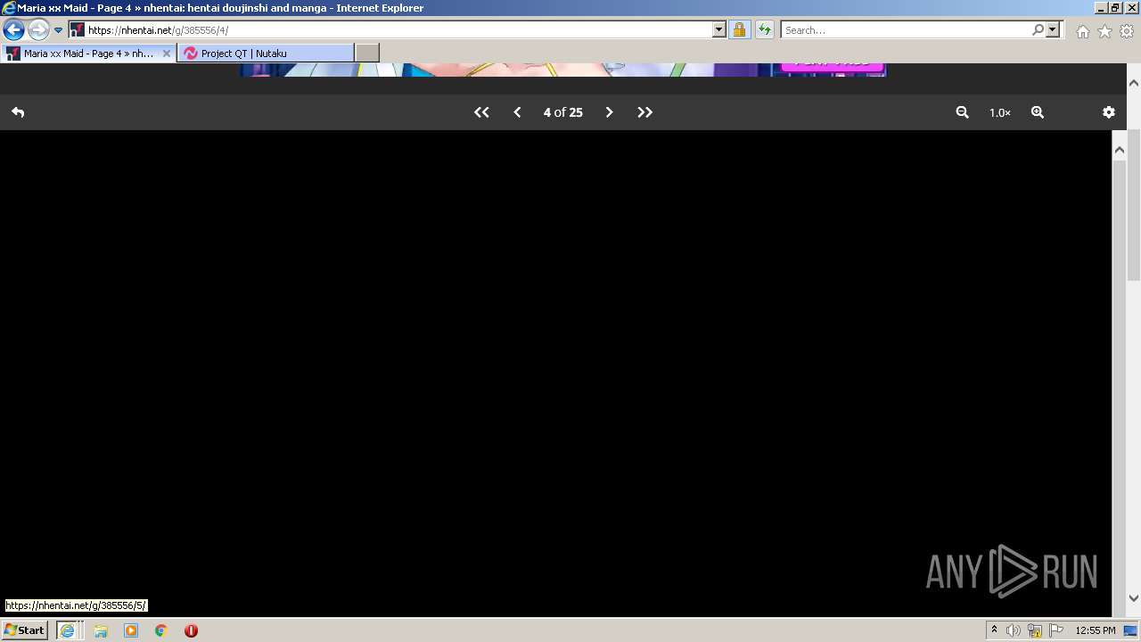Switch to the Project QT | Nutaku tab
The width and height of the screenshot is (1141, 642).
tap(266, 53)
